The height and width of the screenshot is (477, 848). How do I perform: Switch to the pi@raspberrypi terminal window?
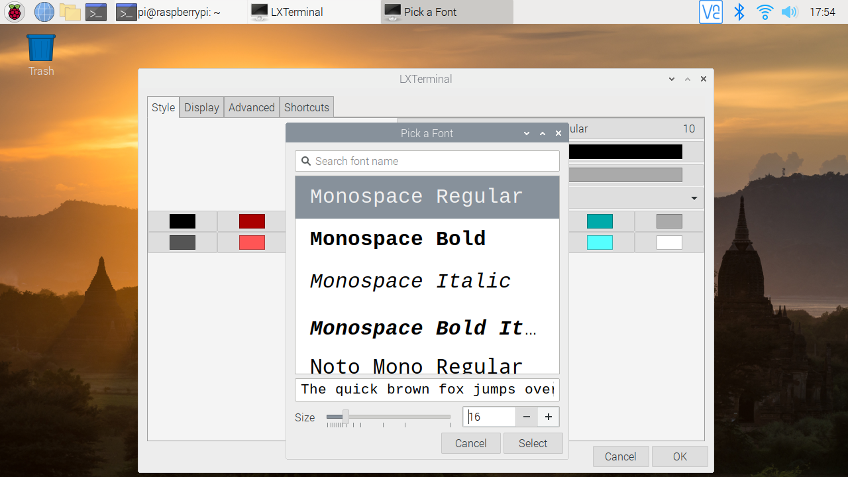pyautogui.click(x=179, y=12)
